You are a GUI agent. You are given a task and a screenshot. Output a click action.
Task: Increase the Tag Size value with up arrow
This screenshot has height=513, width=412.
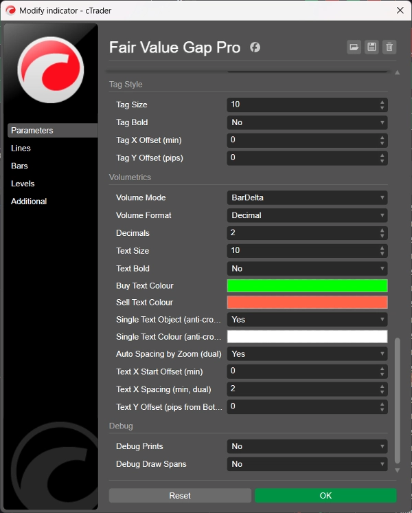coord(382,102)
